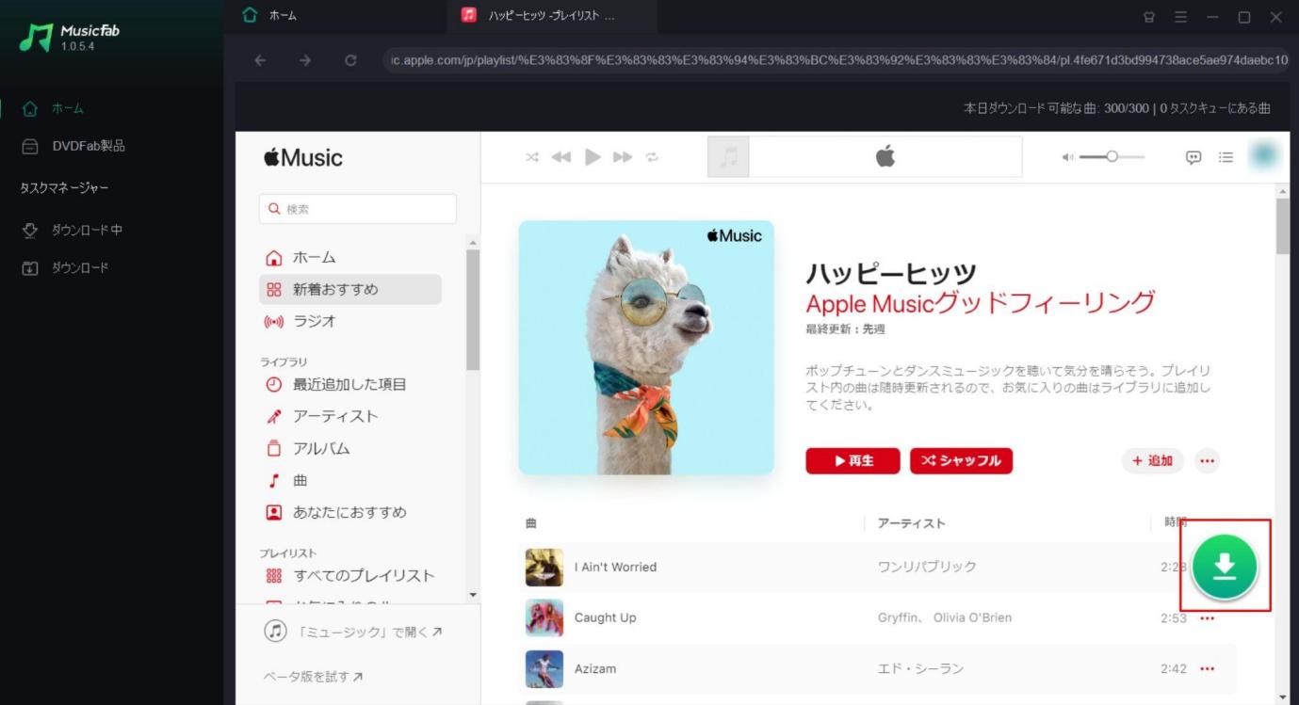Click the sidebar scroll down arrow
1299x705 pixels.
pyautogui.click(x=472, y=594)
